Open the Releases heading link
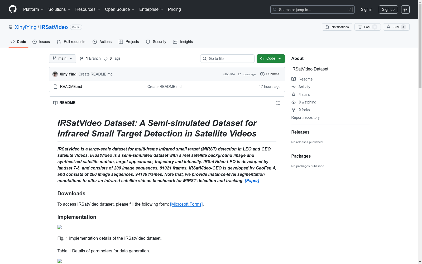Screen dimensions: 422x264 (x=300, y=132)
